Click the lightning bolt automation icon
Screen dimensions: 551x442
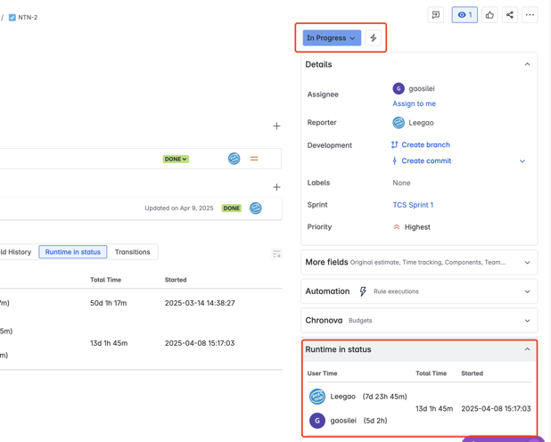[x=374, y=38]
